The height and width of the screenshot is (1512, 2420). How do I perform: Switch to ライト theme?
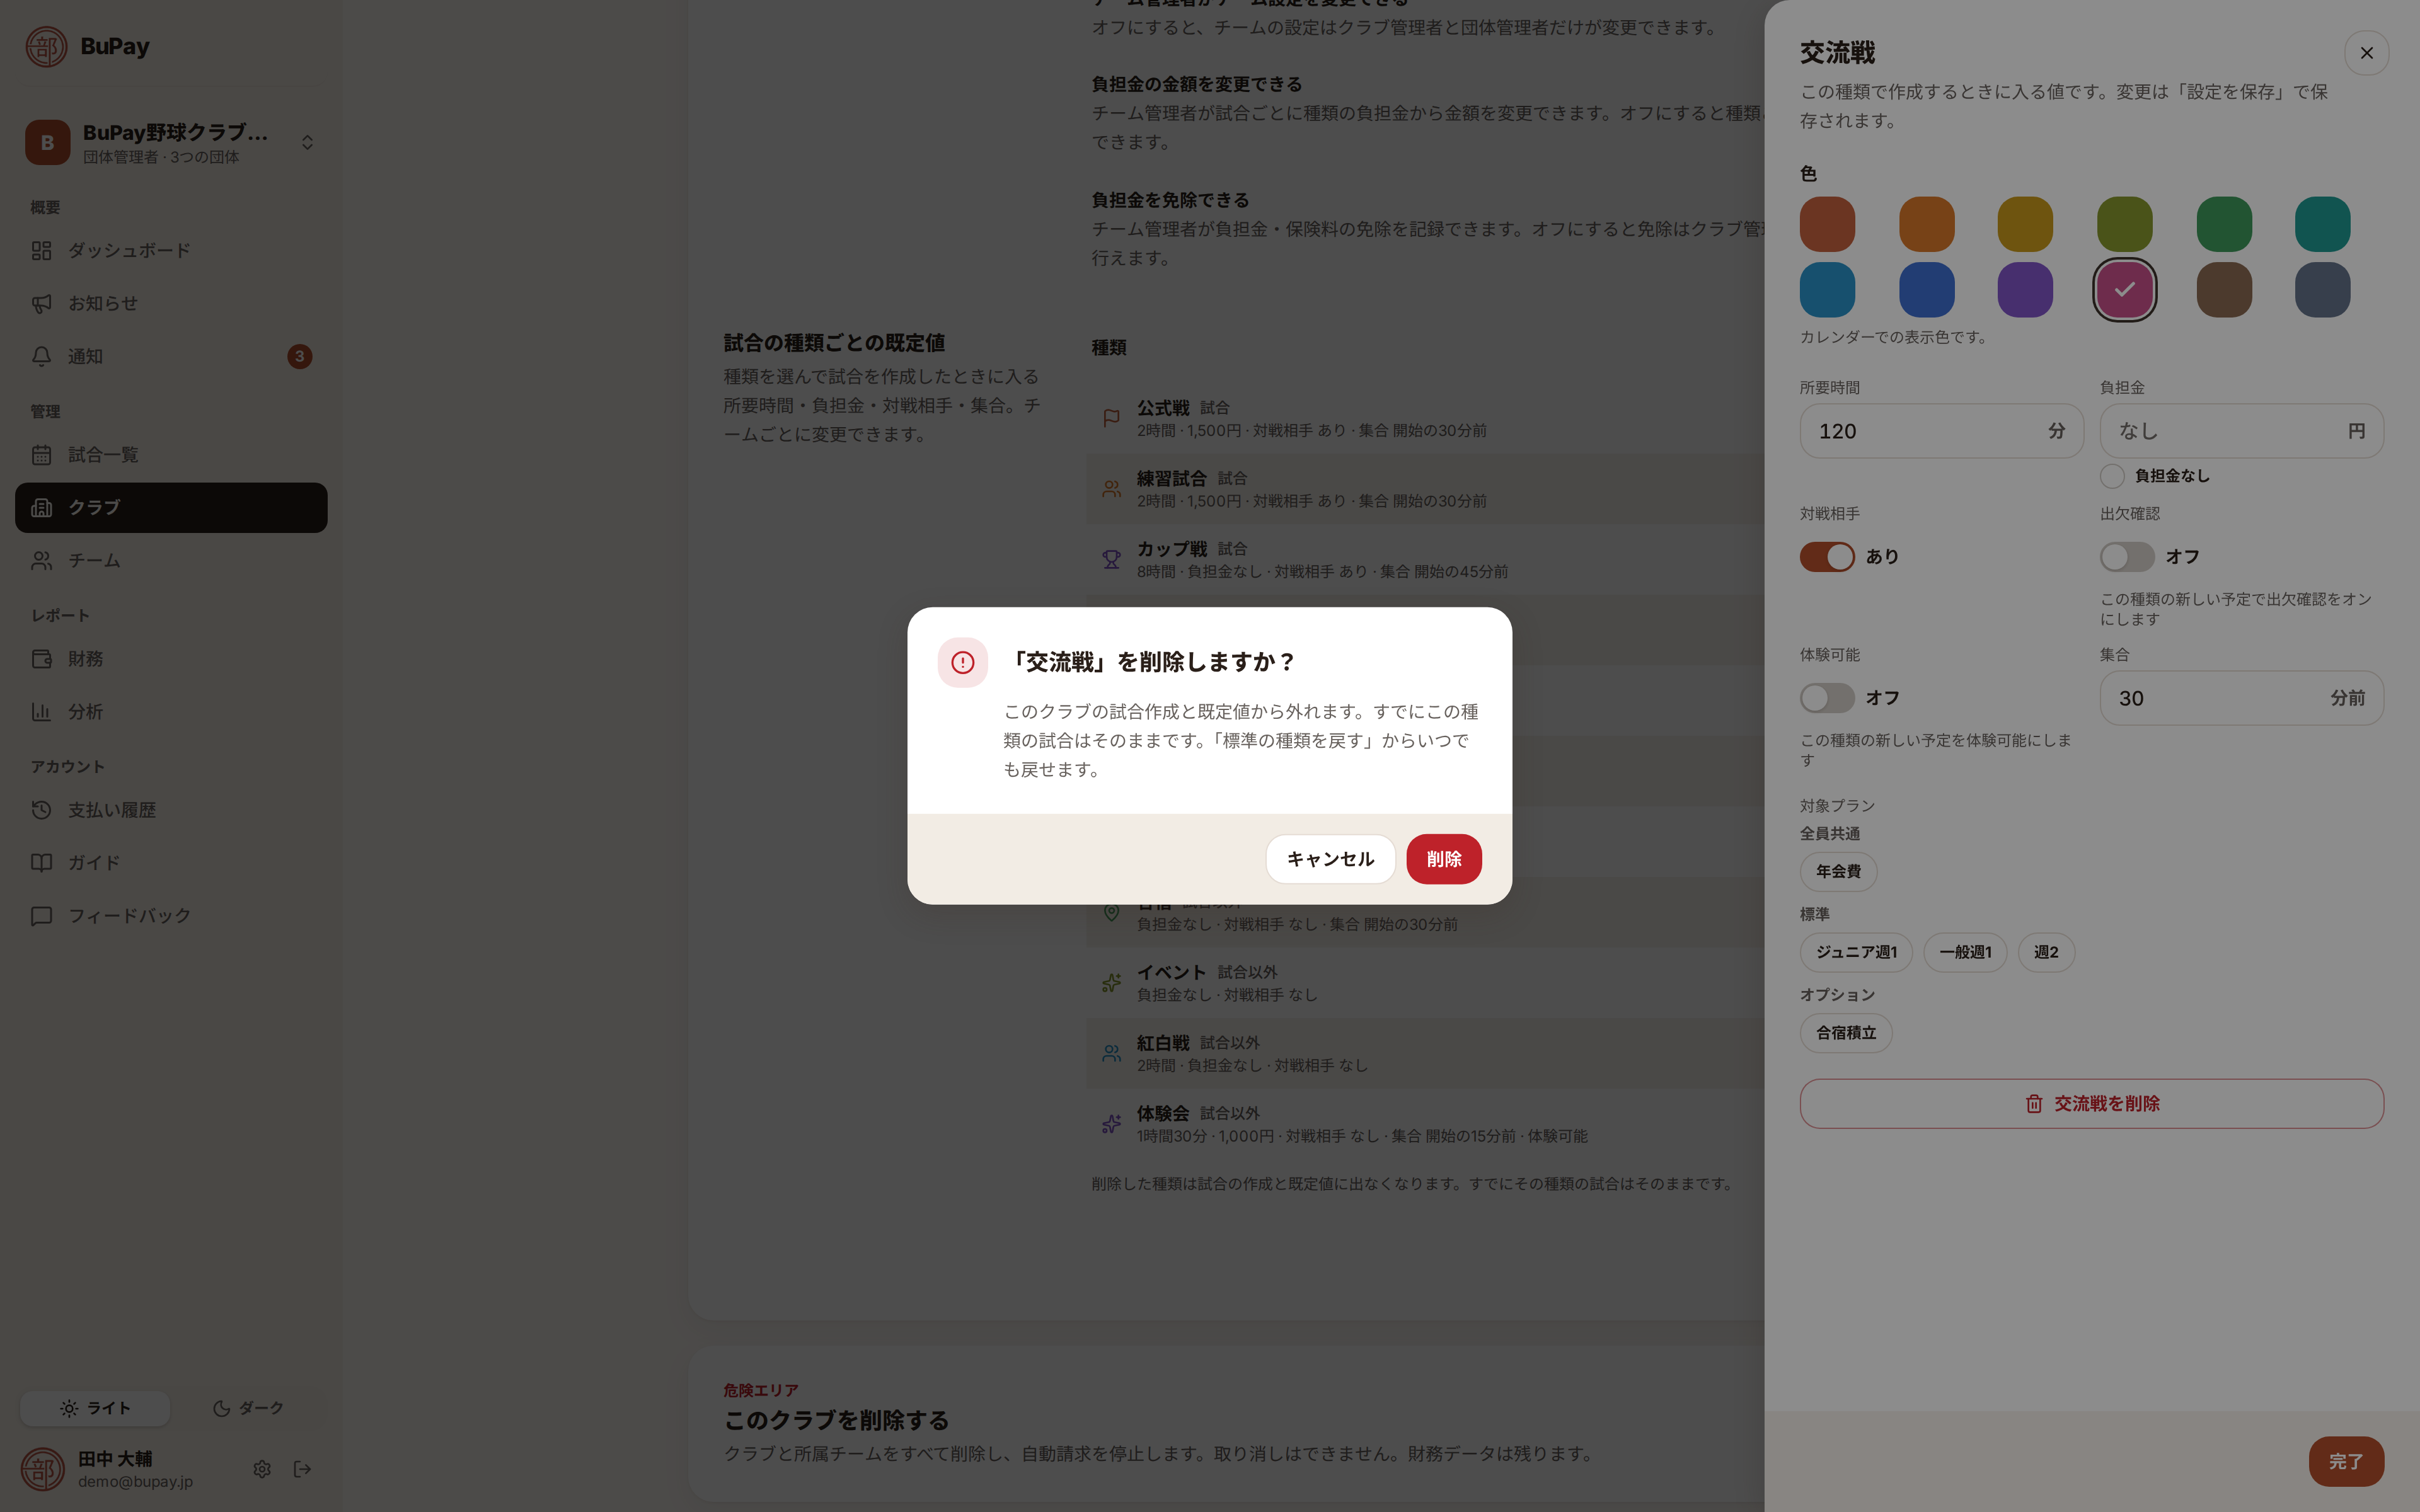coord(95,1408)
